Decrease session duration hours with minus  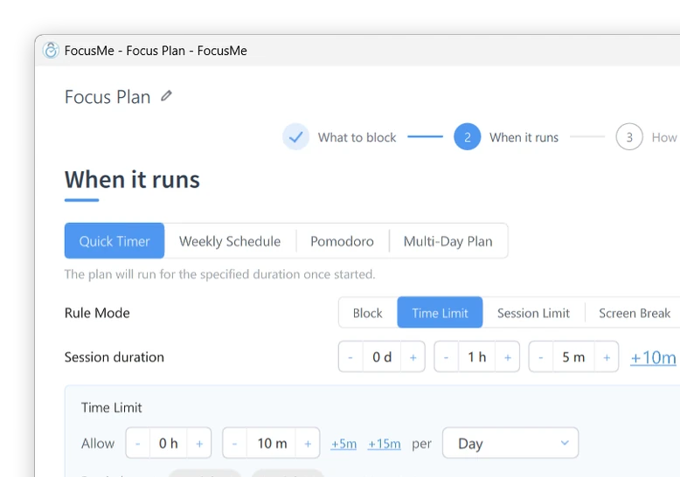446,357
